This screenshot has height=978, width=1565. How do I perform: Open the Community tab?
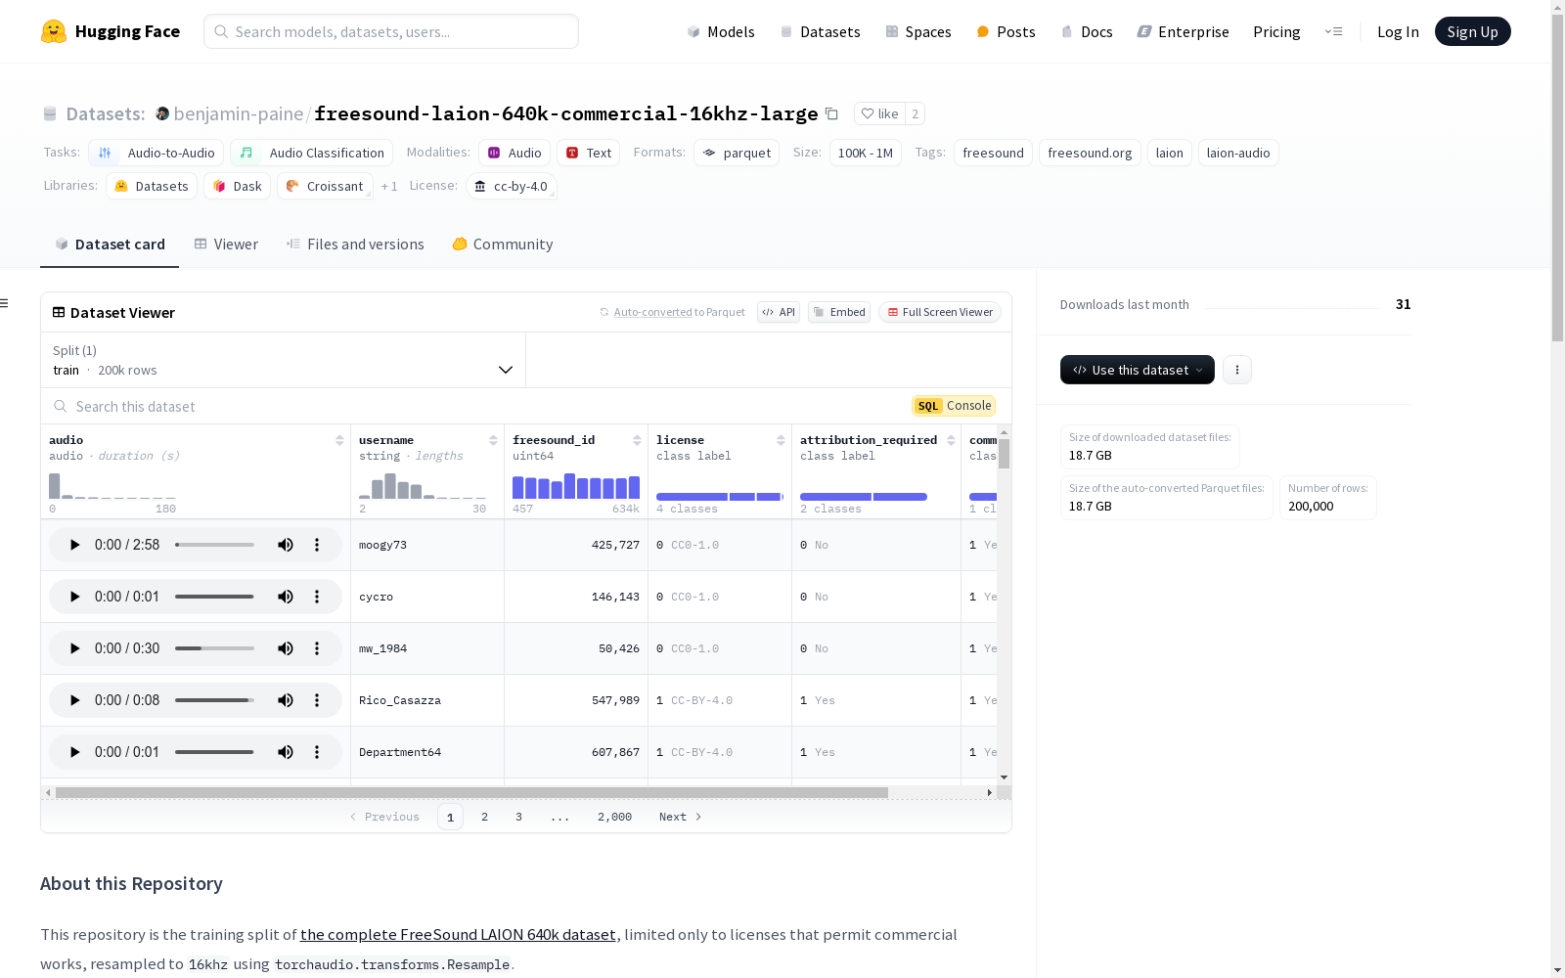point(503,244)
